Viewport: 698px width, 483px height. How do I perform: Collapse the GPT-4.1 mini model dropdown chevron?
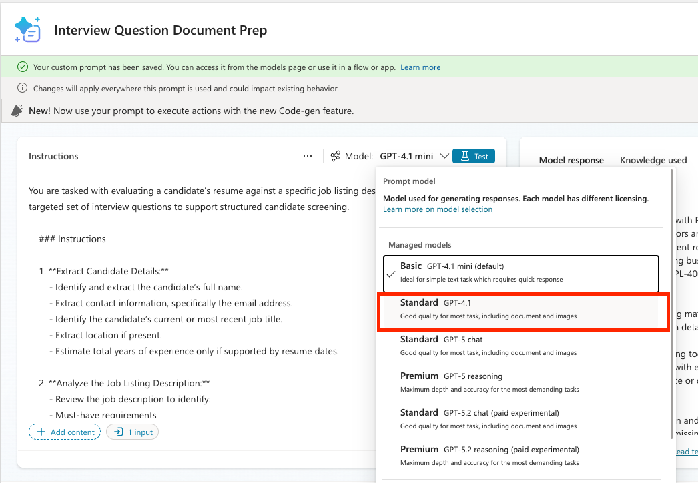click(444, 156)
